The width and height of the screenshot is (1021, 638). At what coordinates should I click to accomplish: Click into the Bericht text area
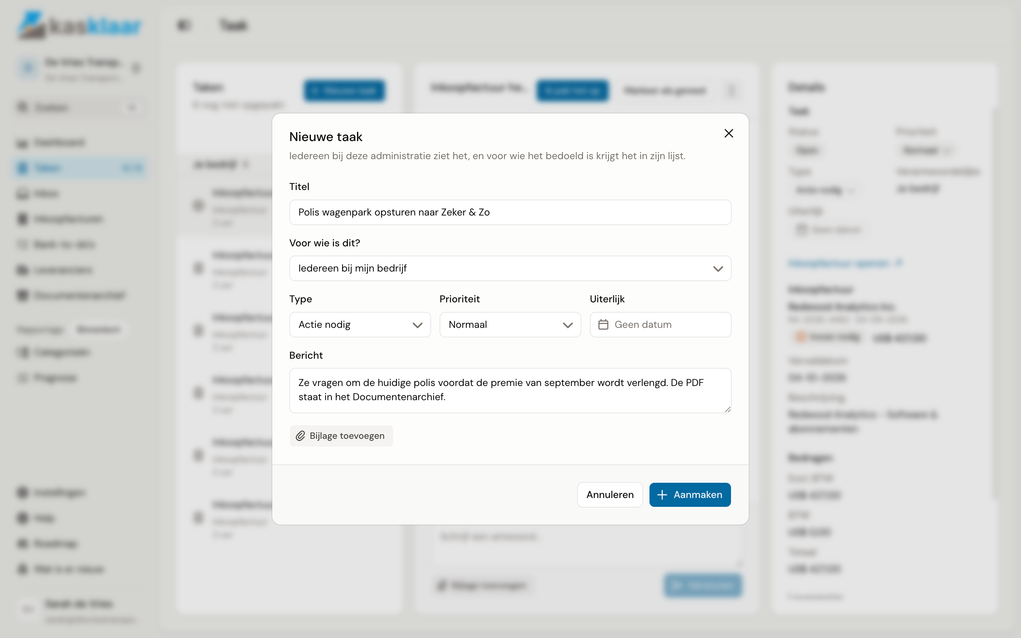510,390
